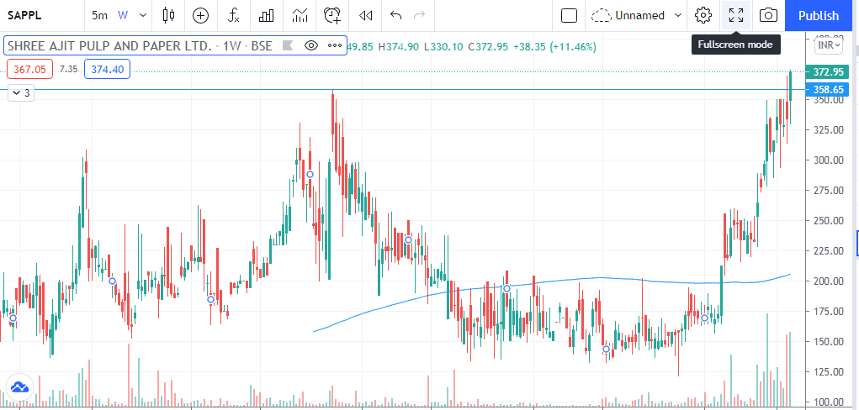Open the SAPPL symbol search
The height and width of the screenshot is (410, 859).
[x=24, y=15]
